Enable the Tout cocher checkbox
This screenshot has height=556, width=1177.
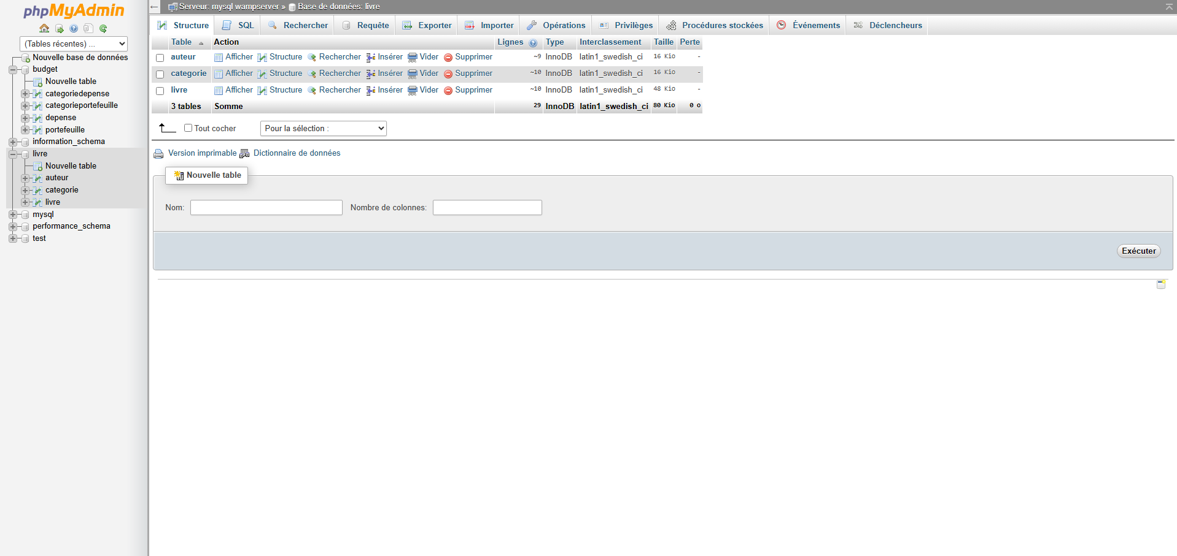pyautogui.click(x=188, y=128)
